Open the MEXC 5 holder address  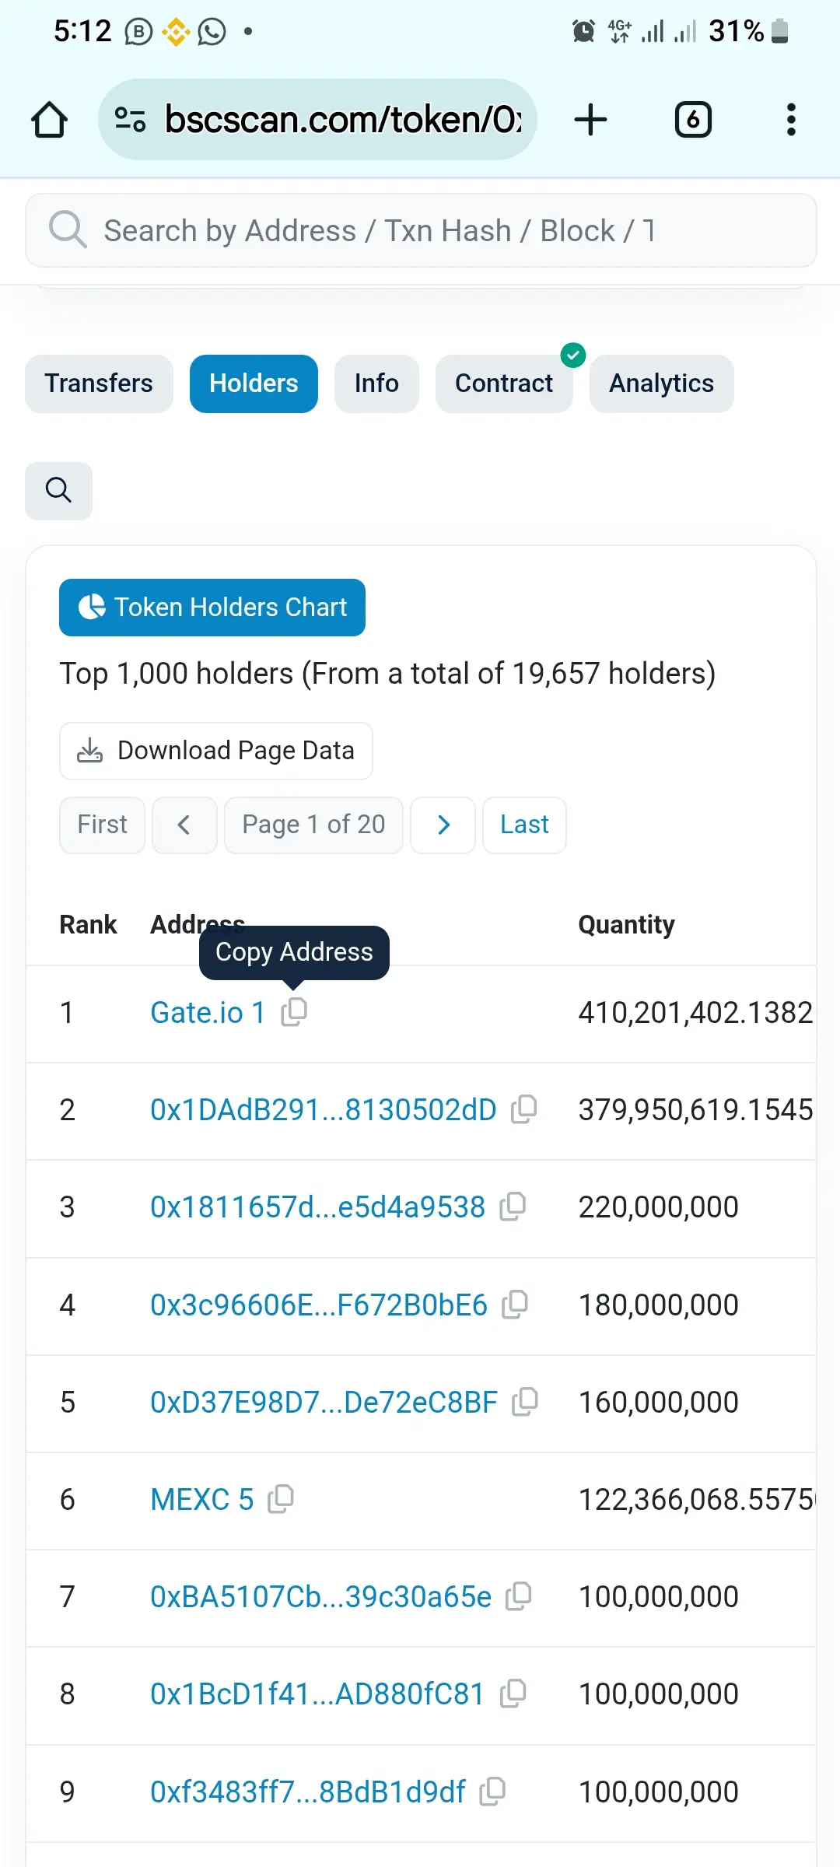202,1500
